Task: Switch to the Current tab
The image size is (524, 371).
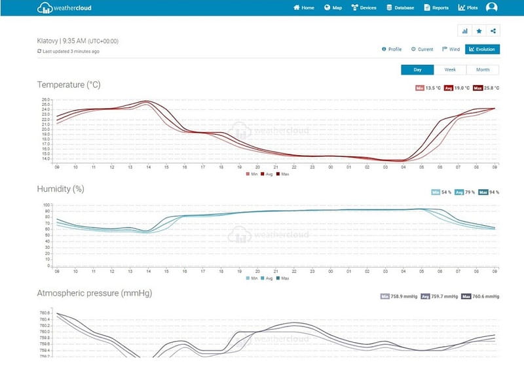Action: tap(422, 49)
